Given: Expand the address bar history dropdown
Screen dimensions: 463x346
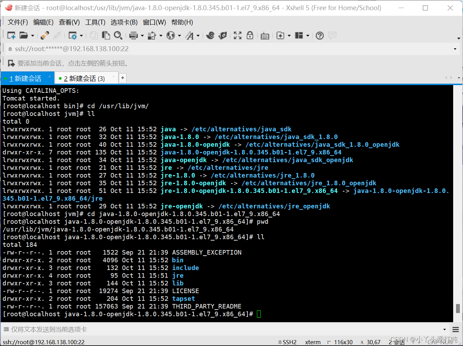Looking at the screenshot, I should coord(455,49).
